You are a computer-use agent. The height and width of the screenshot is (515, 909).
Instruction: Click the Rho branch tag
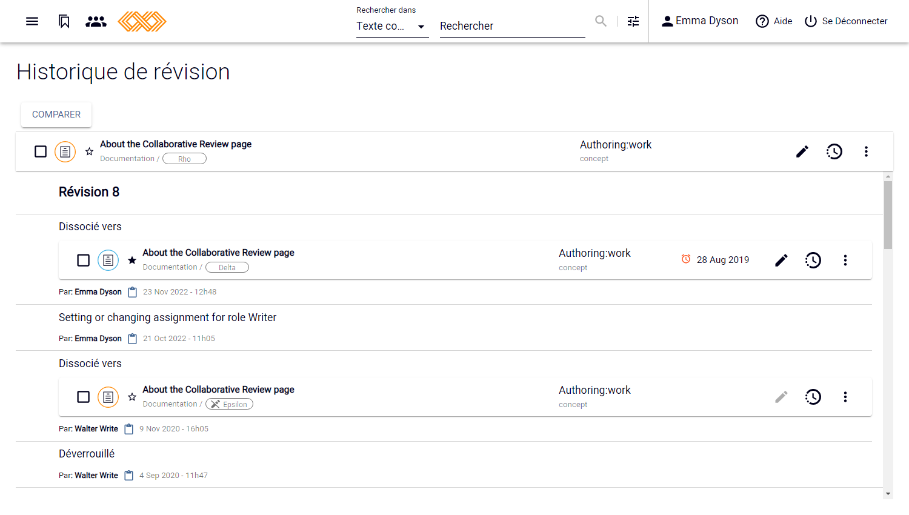coord(184,159)
